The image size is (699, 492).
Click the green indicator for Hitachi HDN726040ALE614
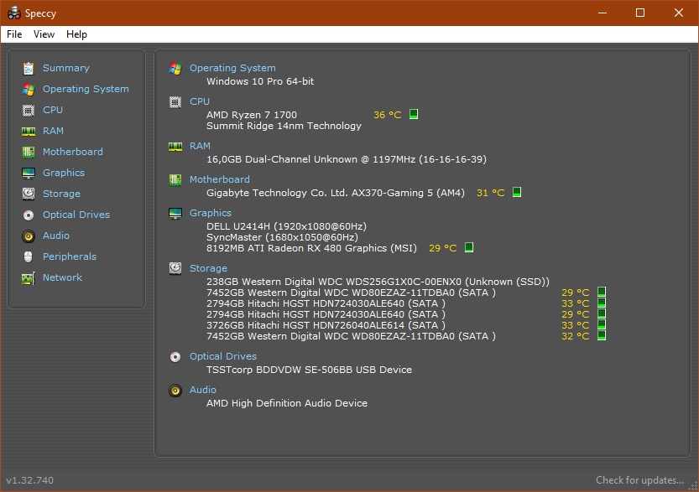(x=602, y=324)
